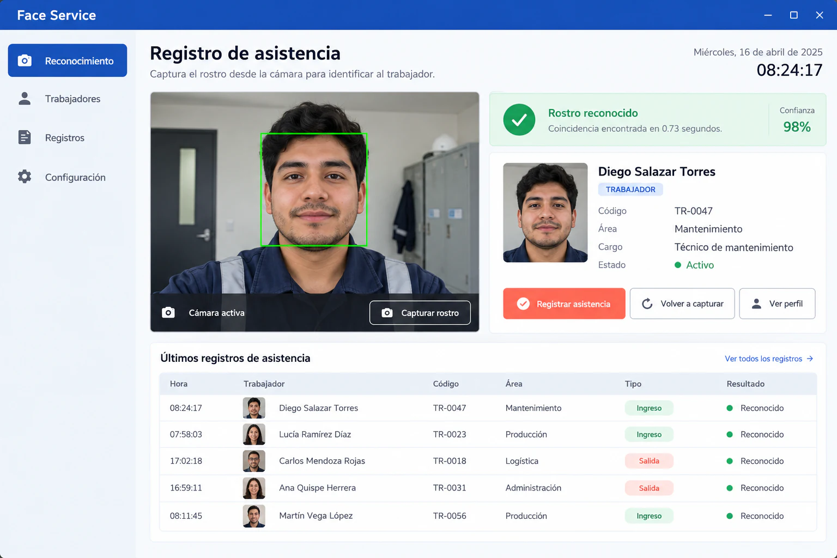837x558 pixels.
Task: Click Reconocido result for Martín Vega López
Action: (x=762, y=516)
